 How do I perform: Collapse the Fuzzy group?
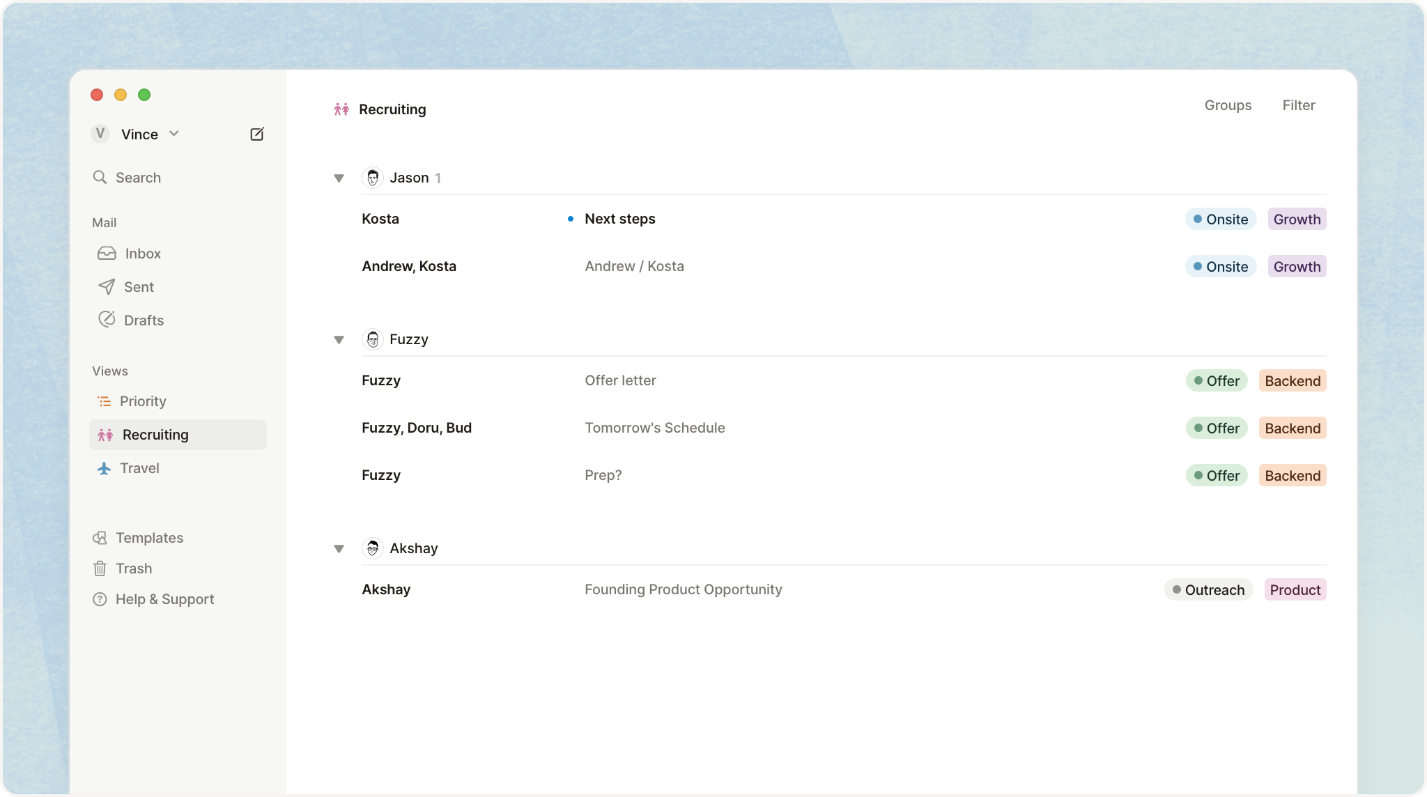339,340
